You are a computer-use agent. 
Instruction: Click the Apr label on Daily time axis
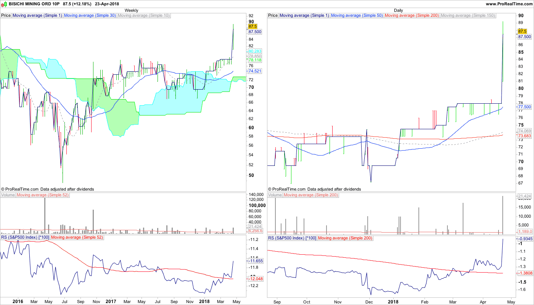(484, 302)
